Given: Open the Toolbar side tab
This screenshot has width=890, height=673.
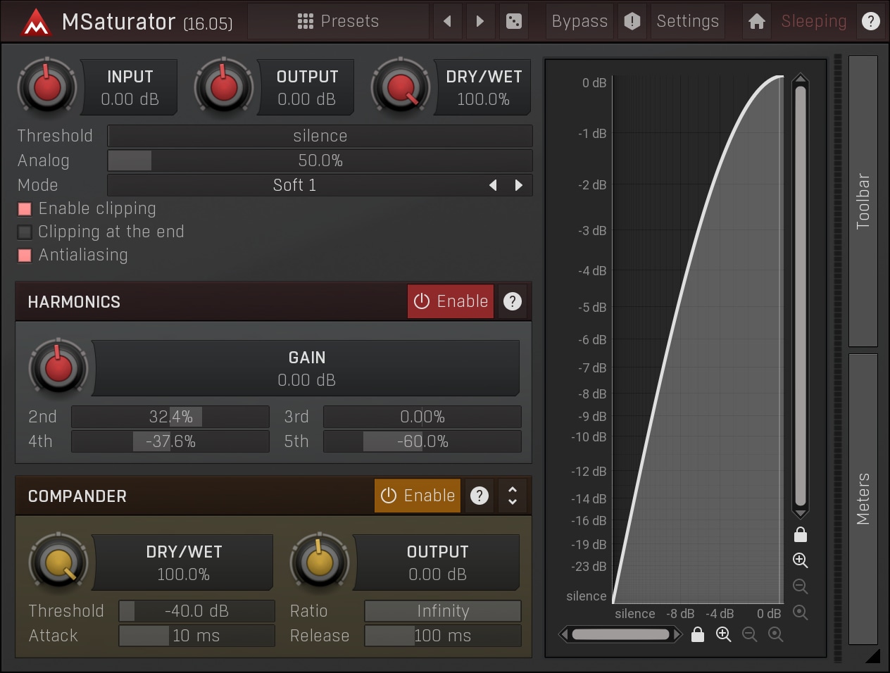Looking at the screenshot, I should coord(863,201).
